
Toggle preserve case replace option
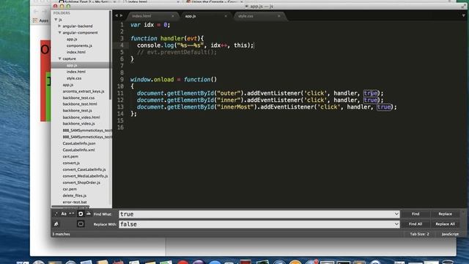point(56,224)
